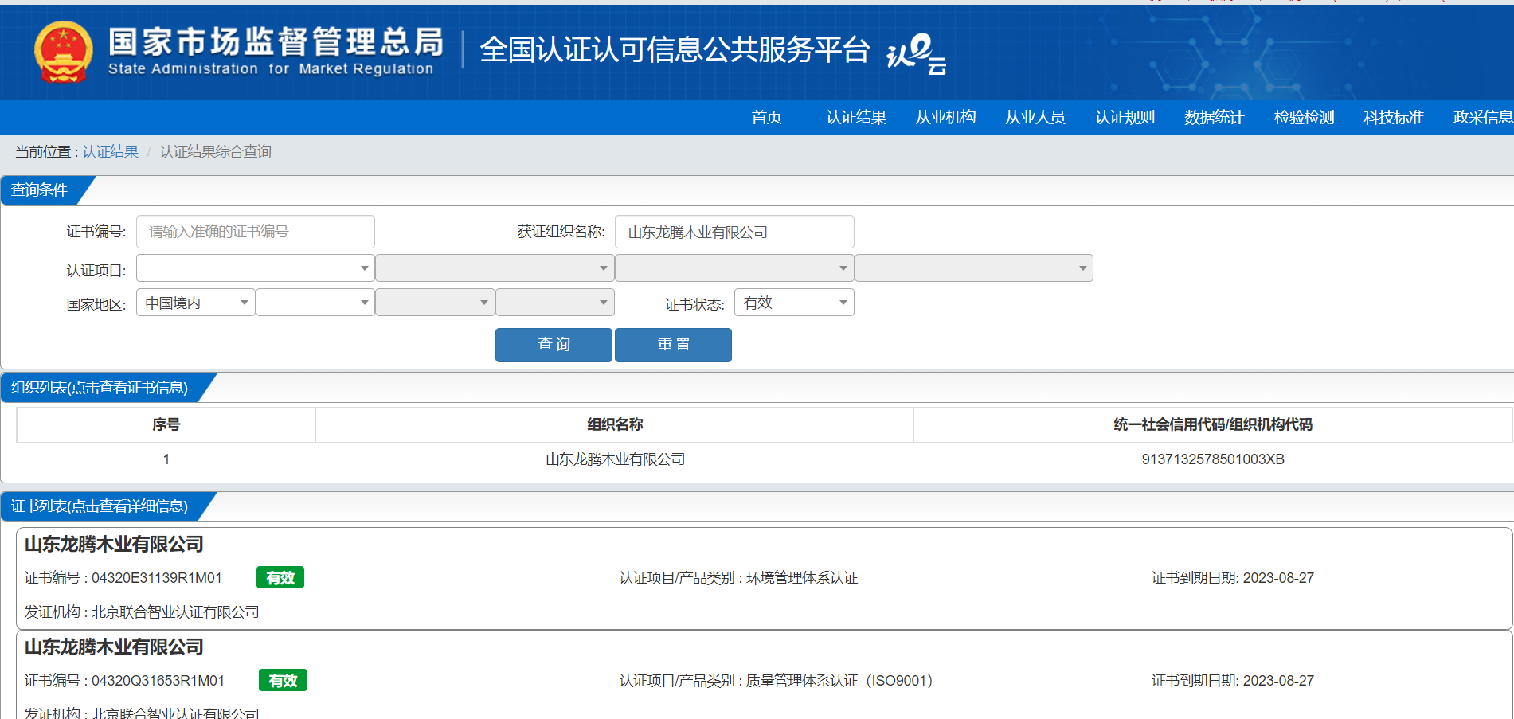
Task: Focus the 获证组织名称 input field
Action: pyautogui.click(x=734, y=232)
